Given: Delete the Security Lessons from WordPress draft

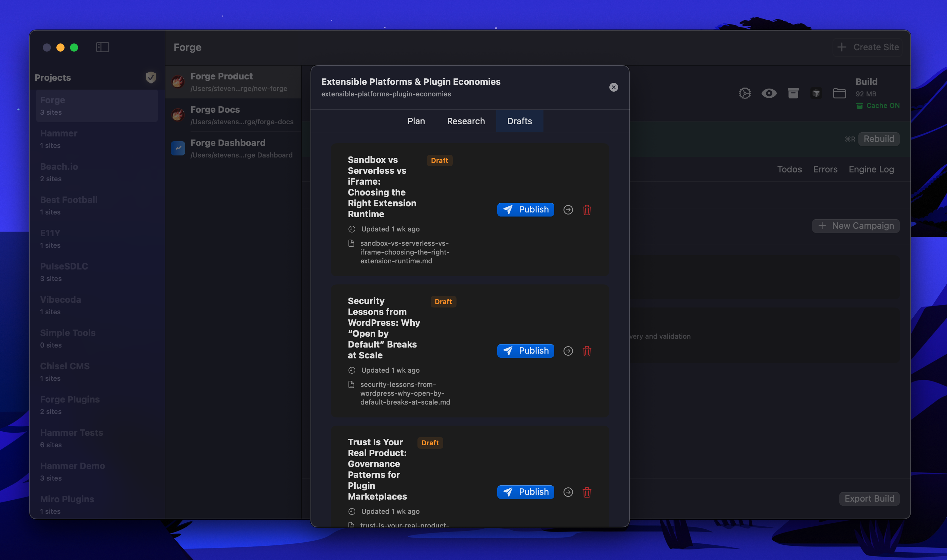Looking at the screenshot, I should (x=587, y=351).
